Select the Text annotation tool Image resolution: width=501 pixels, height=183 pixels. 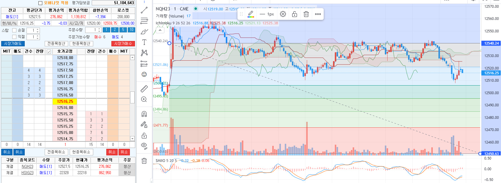coord(144,42)
